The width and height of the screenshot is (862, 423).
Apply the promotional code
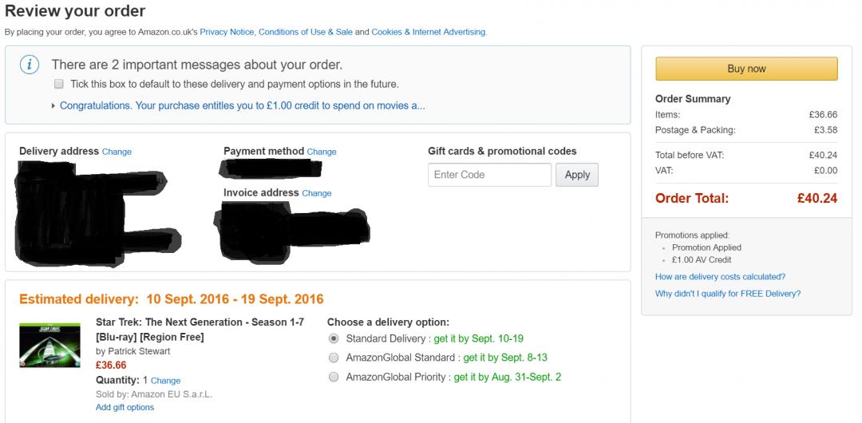[577, 175]
